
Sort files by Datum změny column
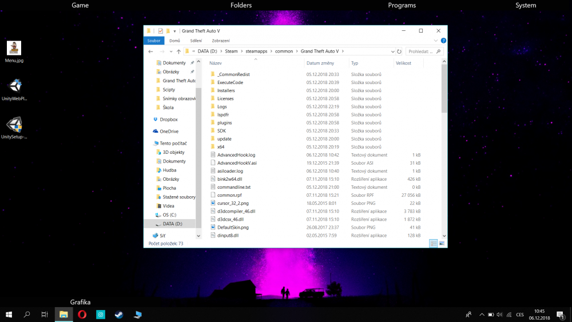click(320, 63)
